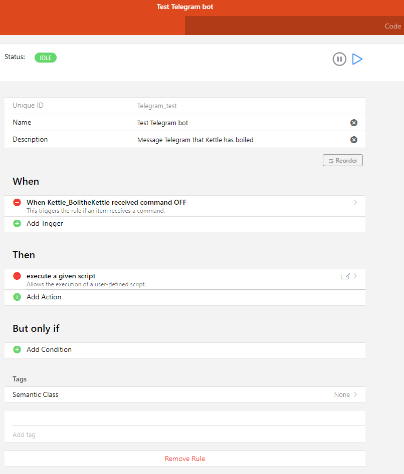This screenshot has height=474, width=404.
Task: Run the rule with the play icon
Action: [x=357, y=59]
